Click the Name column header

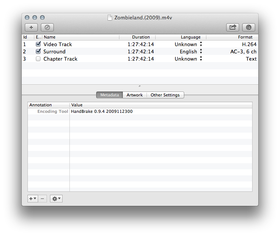coord(81,37)
